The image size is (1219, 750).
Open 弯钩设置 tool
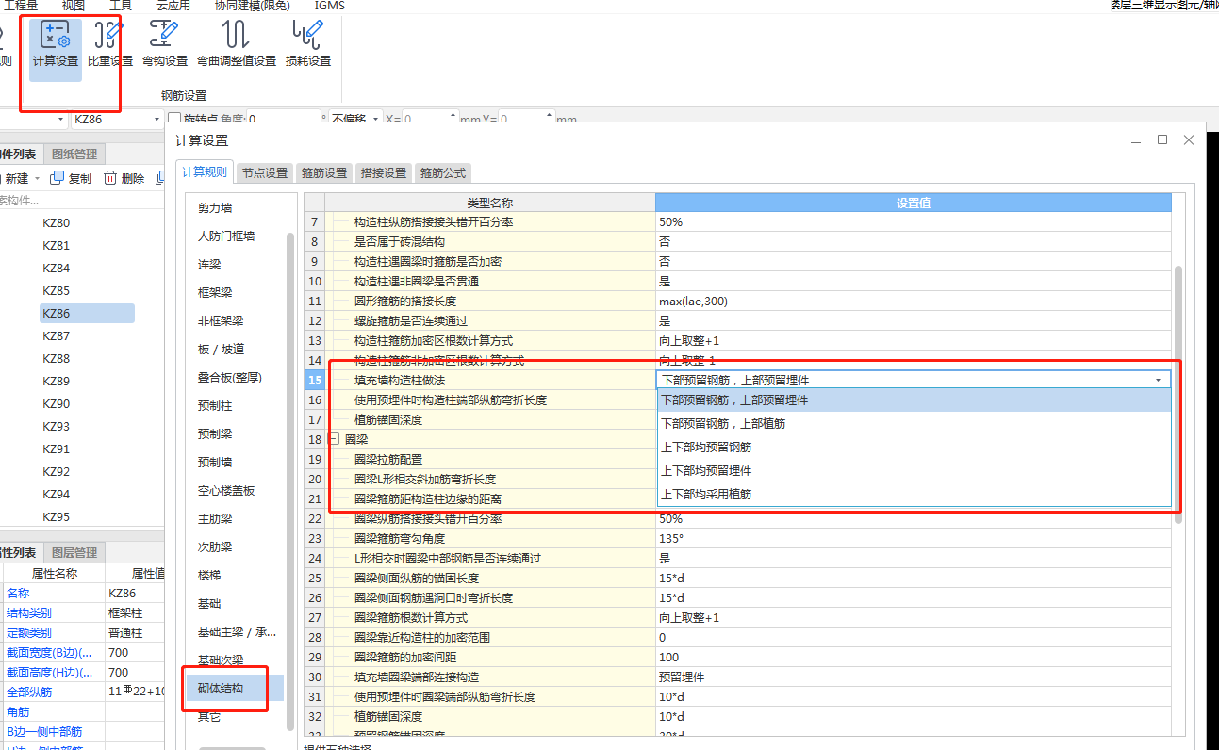(x=165, y=44)
